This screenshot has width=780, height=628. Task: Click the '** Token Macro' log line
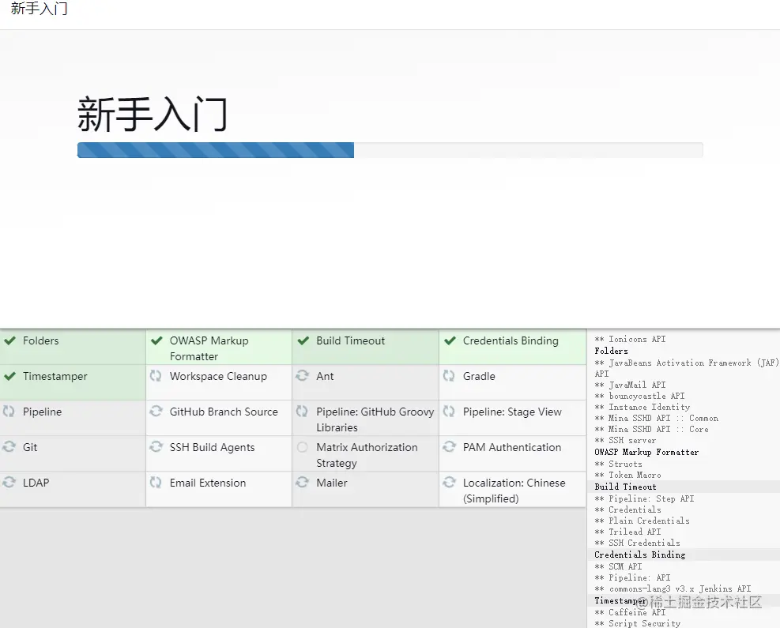pos(627,476)
